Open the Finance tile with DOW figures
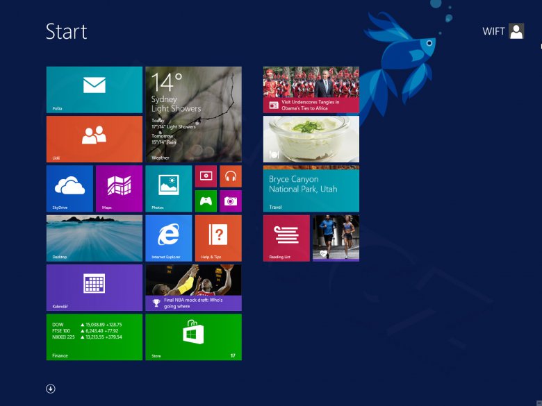 (x=95, y=337)
